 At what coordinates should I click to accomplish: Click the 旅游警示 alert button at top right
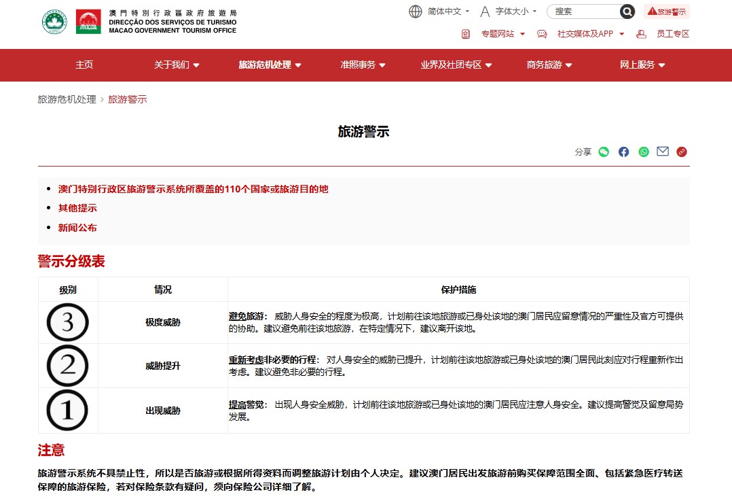coord(666,12)
